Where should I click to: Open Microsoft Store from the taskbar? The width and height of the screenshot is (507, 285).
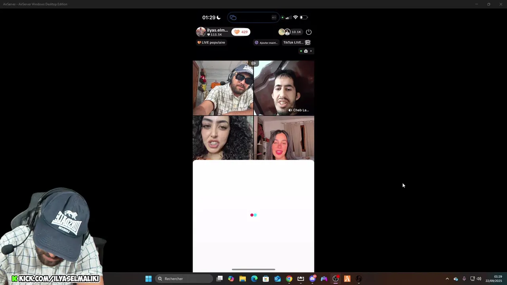coord(266,279)
